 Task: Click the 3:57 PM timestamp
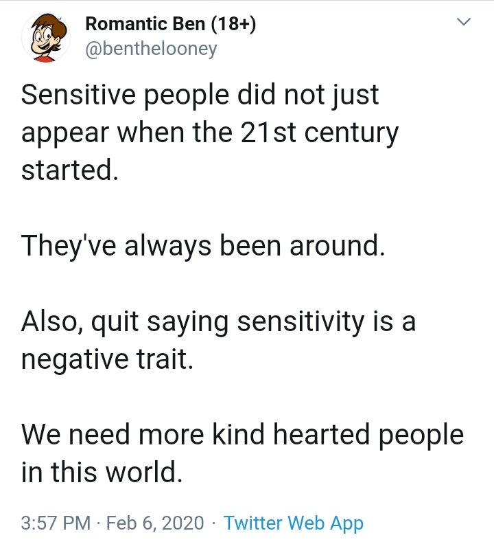pyautogui.click(x=56, y=523)
